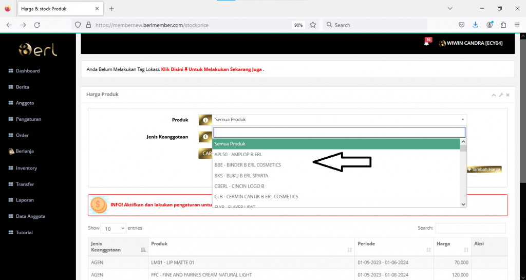Click the product dropdown search field
The height and width of the screenshot is (280, 526).
(339, 132)
